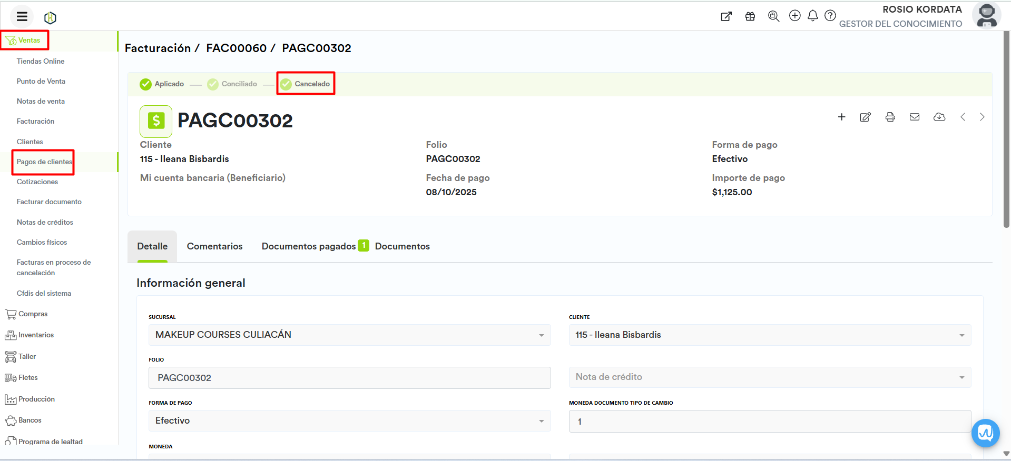Open the hamburger navigation menu
Image resolution: width=1011 pixels, height=461 pixels.
(22, 17)
